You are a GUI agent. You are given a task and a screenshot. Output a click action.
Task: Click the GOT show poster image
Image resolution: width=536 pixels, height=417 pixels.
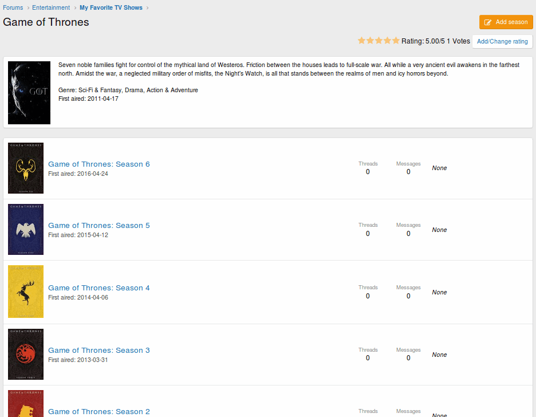29,93
